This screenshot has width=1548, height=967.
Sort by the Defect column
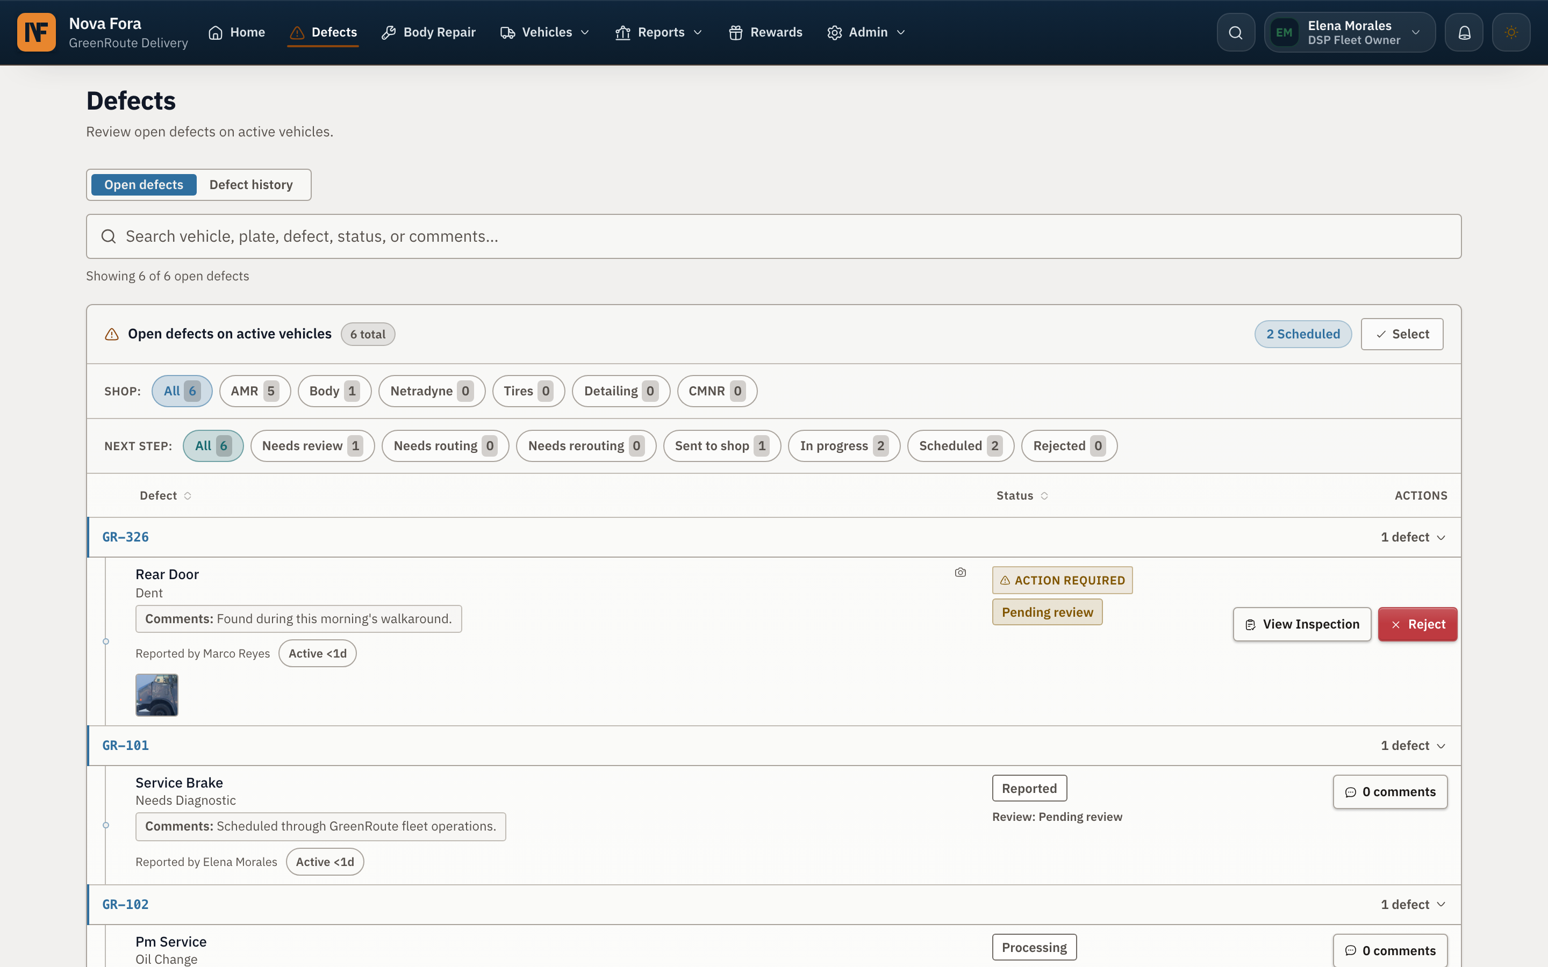tap(166, 496)
